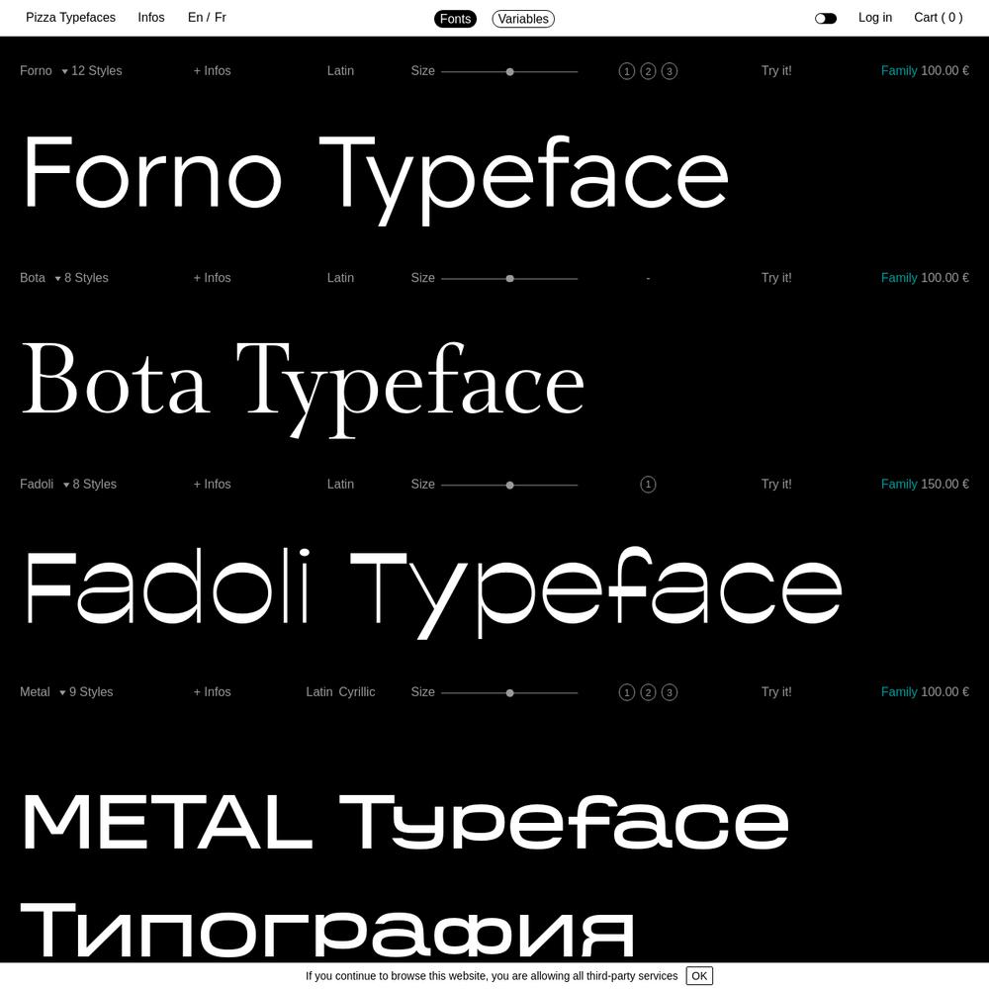The width and height of the screenshot is (989, 989).
Task: Click the Forno size slider handle
Action: pyautogui.click(x=509, y=72)
